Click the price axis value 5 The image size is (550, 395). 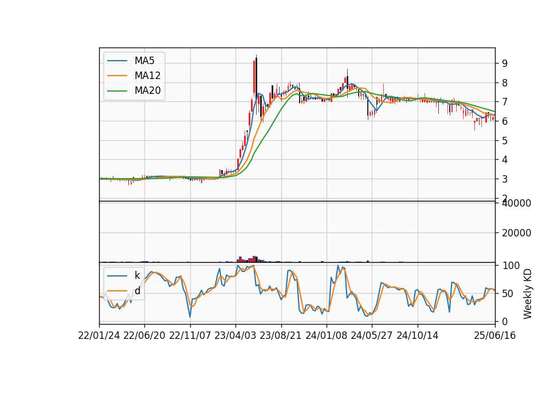505,141
